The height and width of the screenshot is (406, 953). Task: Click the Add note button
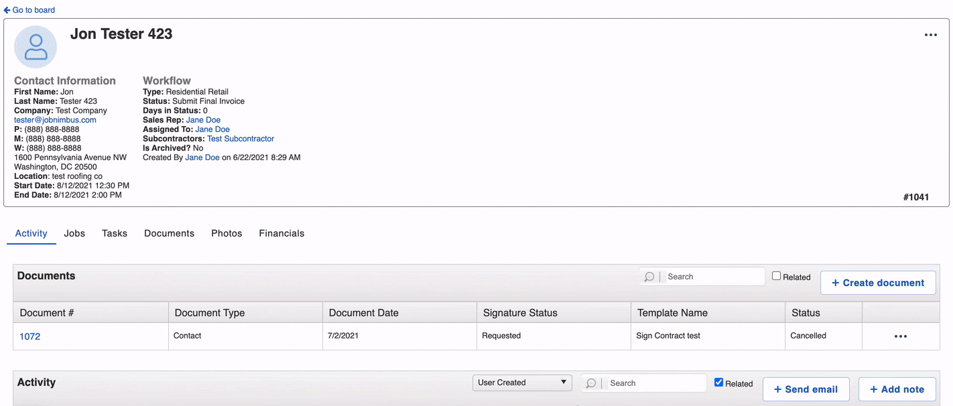pyautogui.click(x=897, y=389)
